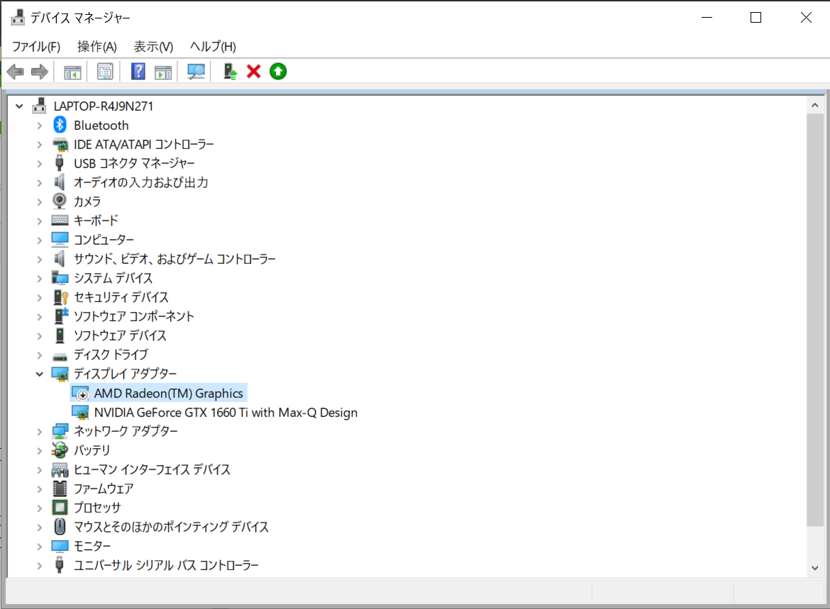Select the マウスとそのほかのポインティング デバイス label
The image size is (830, 609).
[171, 527]
